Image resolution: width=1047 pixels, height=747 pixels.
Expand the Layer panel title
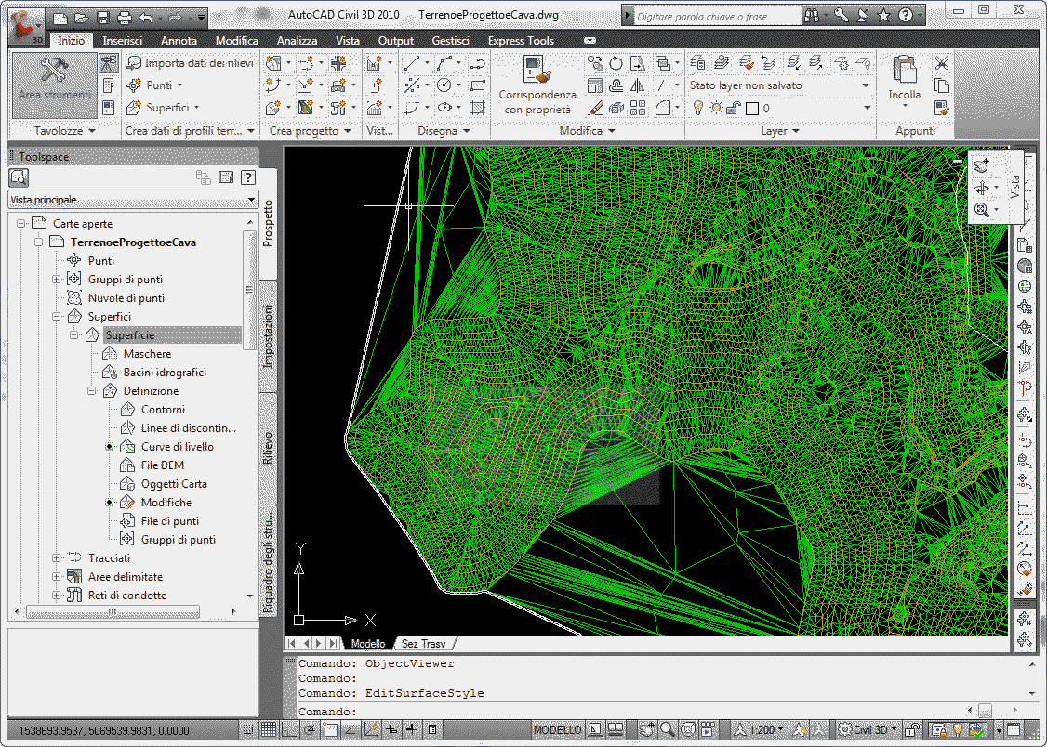tap(780, 131)
